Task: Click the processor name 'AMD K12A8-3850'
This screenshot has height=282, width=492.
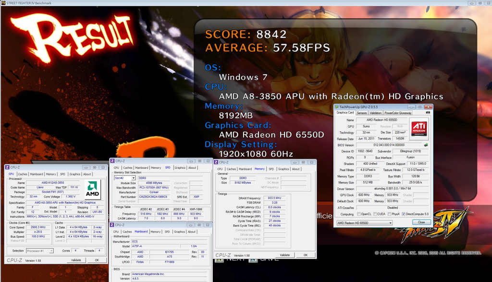Action: tap(53, 183)
